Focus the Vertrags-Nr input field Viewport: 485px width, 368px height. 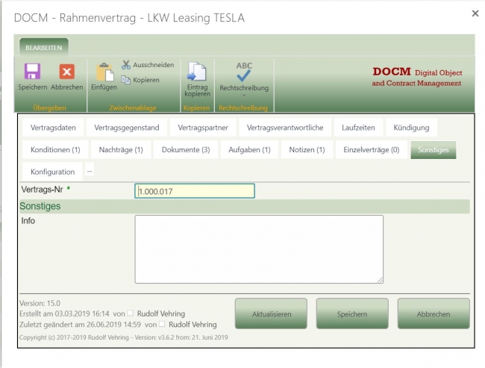pos(195,191)
